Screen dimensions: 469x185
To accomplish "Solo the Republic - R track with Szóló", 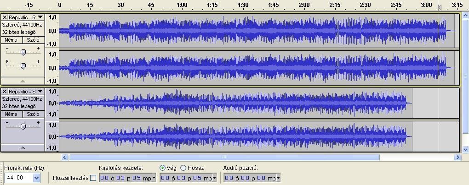I will [33, 40].
